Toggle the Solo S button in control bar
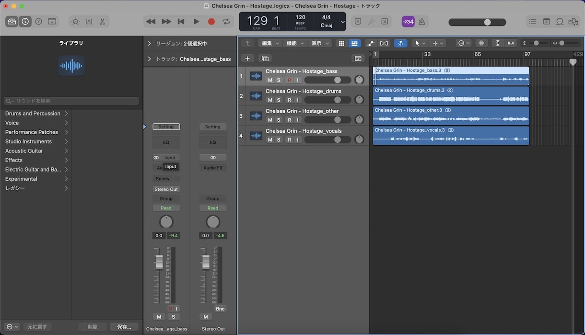Viewport: 585px width, 335px height. [x=385, y=22]
